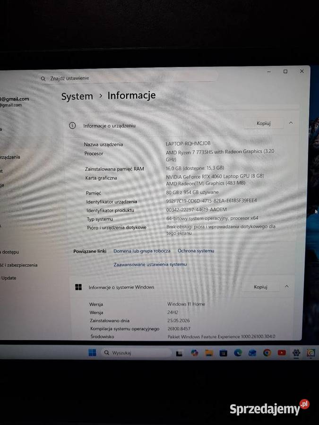Open Zaawansowane ustawienia systemu link
319x425 pixels.
pos(150,264)
